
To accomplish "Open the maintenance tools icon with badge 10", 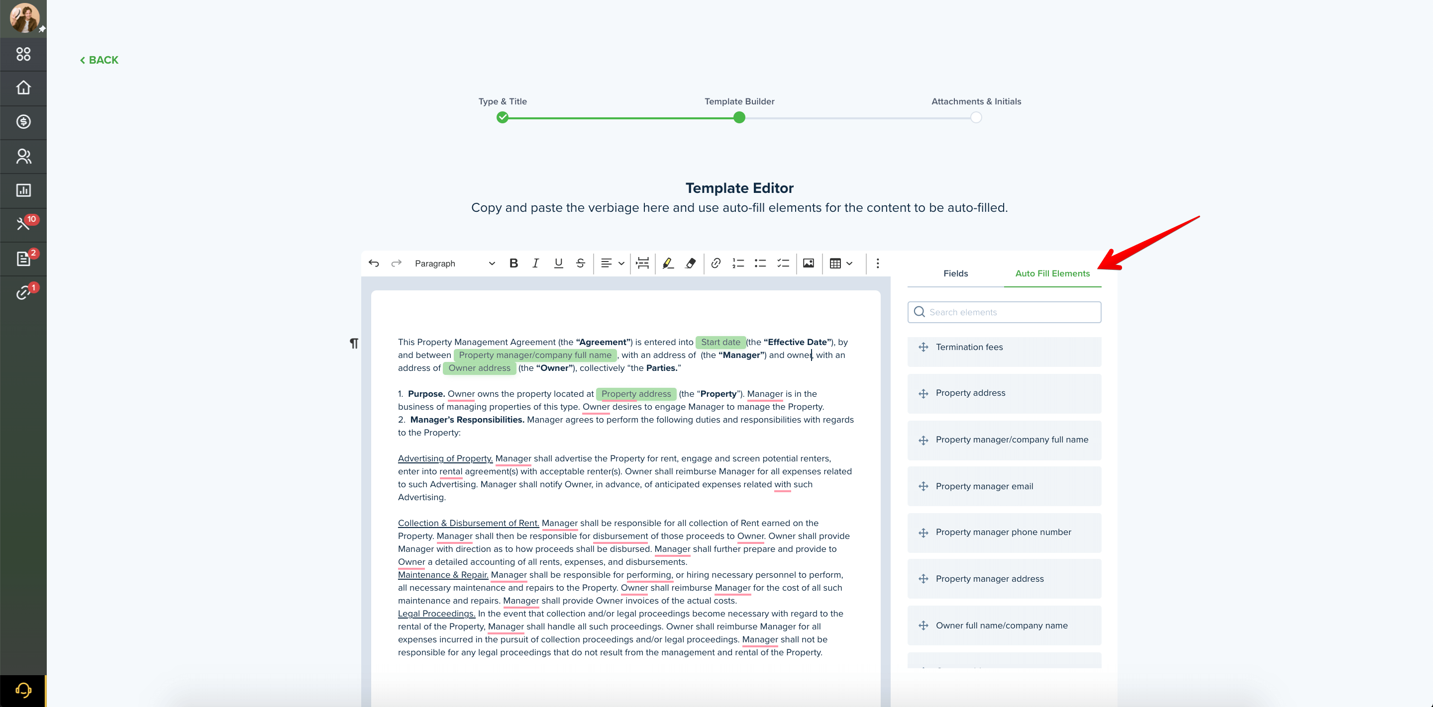I will click(23, 224).
